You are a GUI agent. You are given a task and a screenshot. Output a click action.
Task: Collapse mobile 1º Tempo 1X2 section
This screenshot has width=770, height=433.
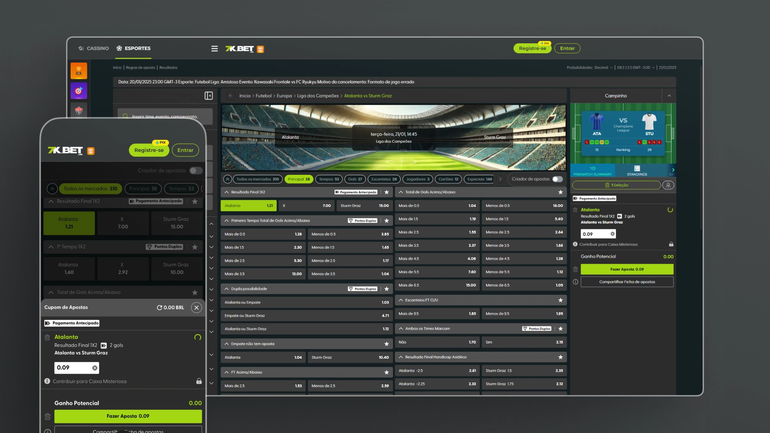(51, 247)
